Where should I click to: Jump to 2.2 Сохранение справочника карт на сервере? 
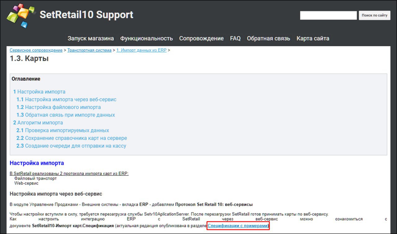click(72, 138)
